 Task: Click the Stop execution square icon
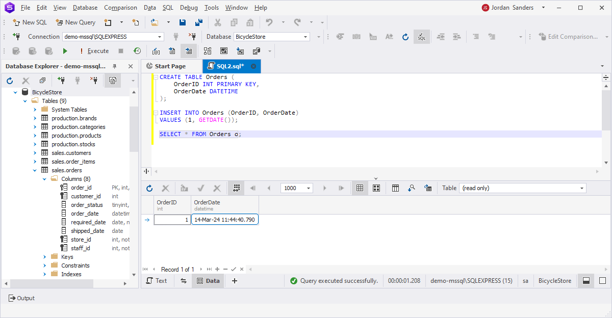pyautogui.click(x=121, y=51)
